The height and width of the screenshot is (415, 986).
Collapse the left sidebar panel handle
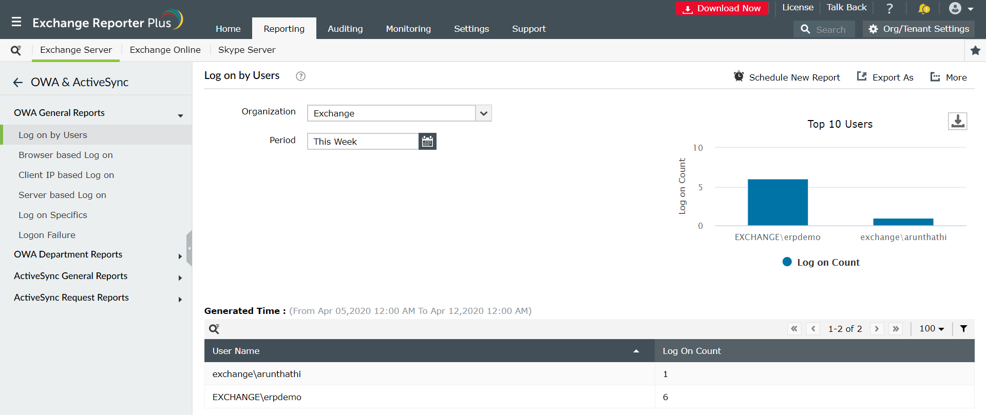pyautogui.click(x=189, y=248)
